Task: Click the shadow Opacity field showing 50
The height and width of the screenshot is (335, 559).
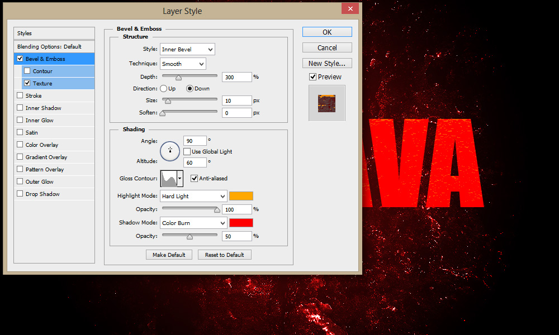Action: (237, 236)
